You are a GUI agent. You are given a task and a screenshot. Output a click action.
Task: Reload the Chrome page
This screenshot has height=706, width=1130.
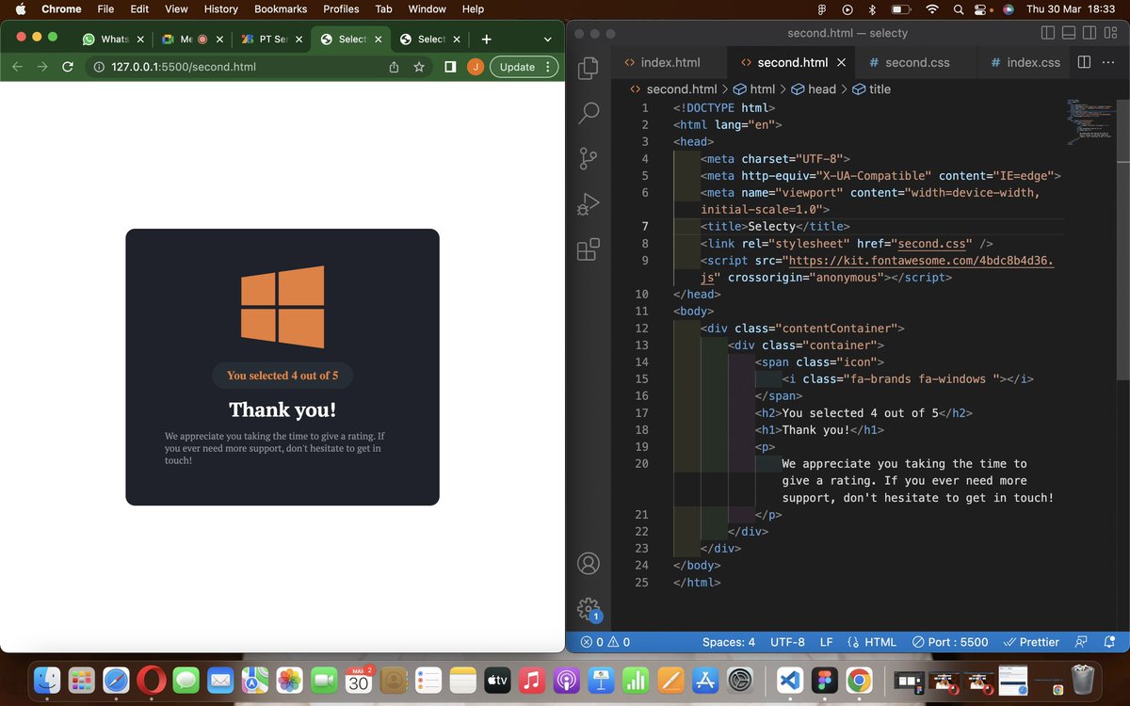(x=68, y=67)
